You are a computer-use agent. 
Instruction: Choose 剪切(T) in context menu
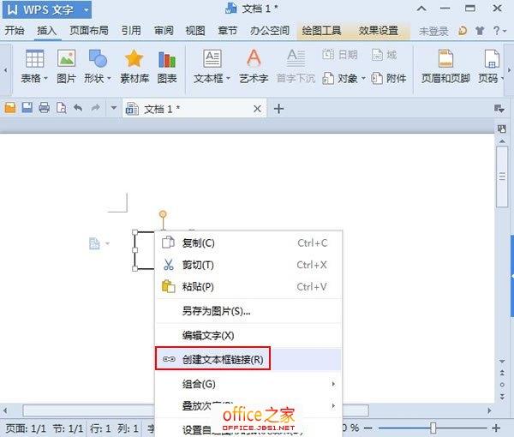pos(248,265)
